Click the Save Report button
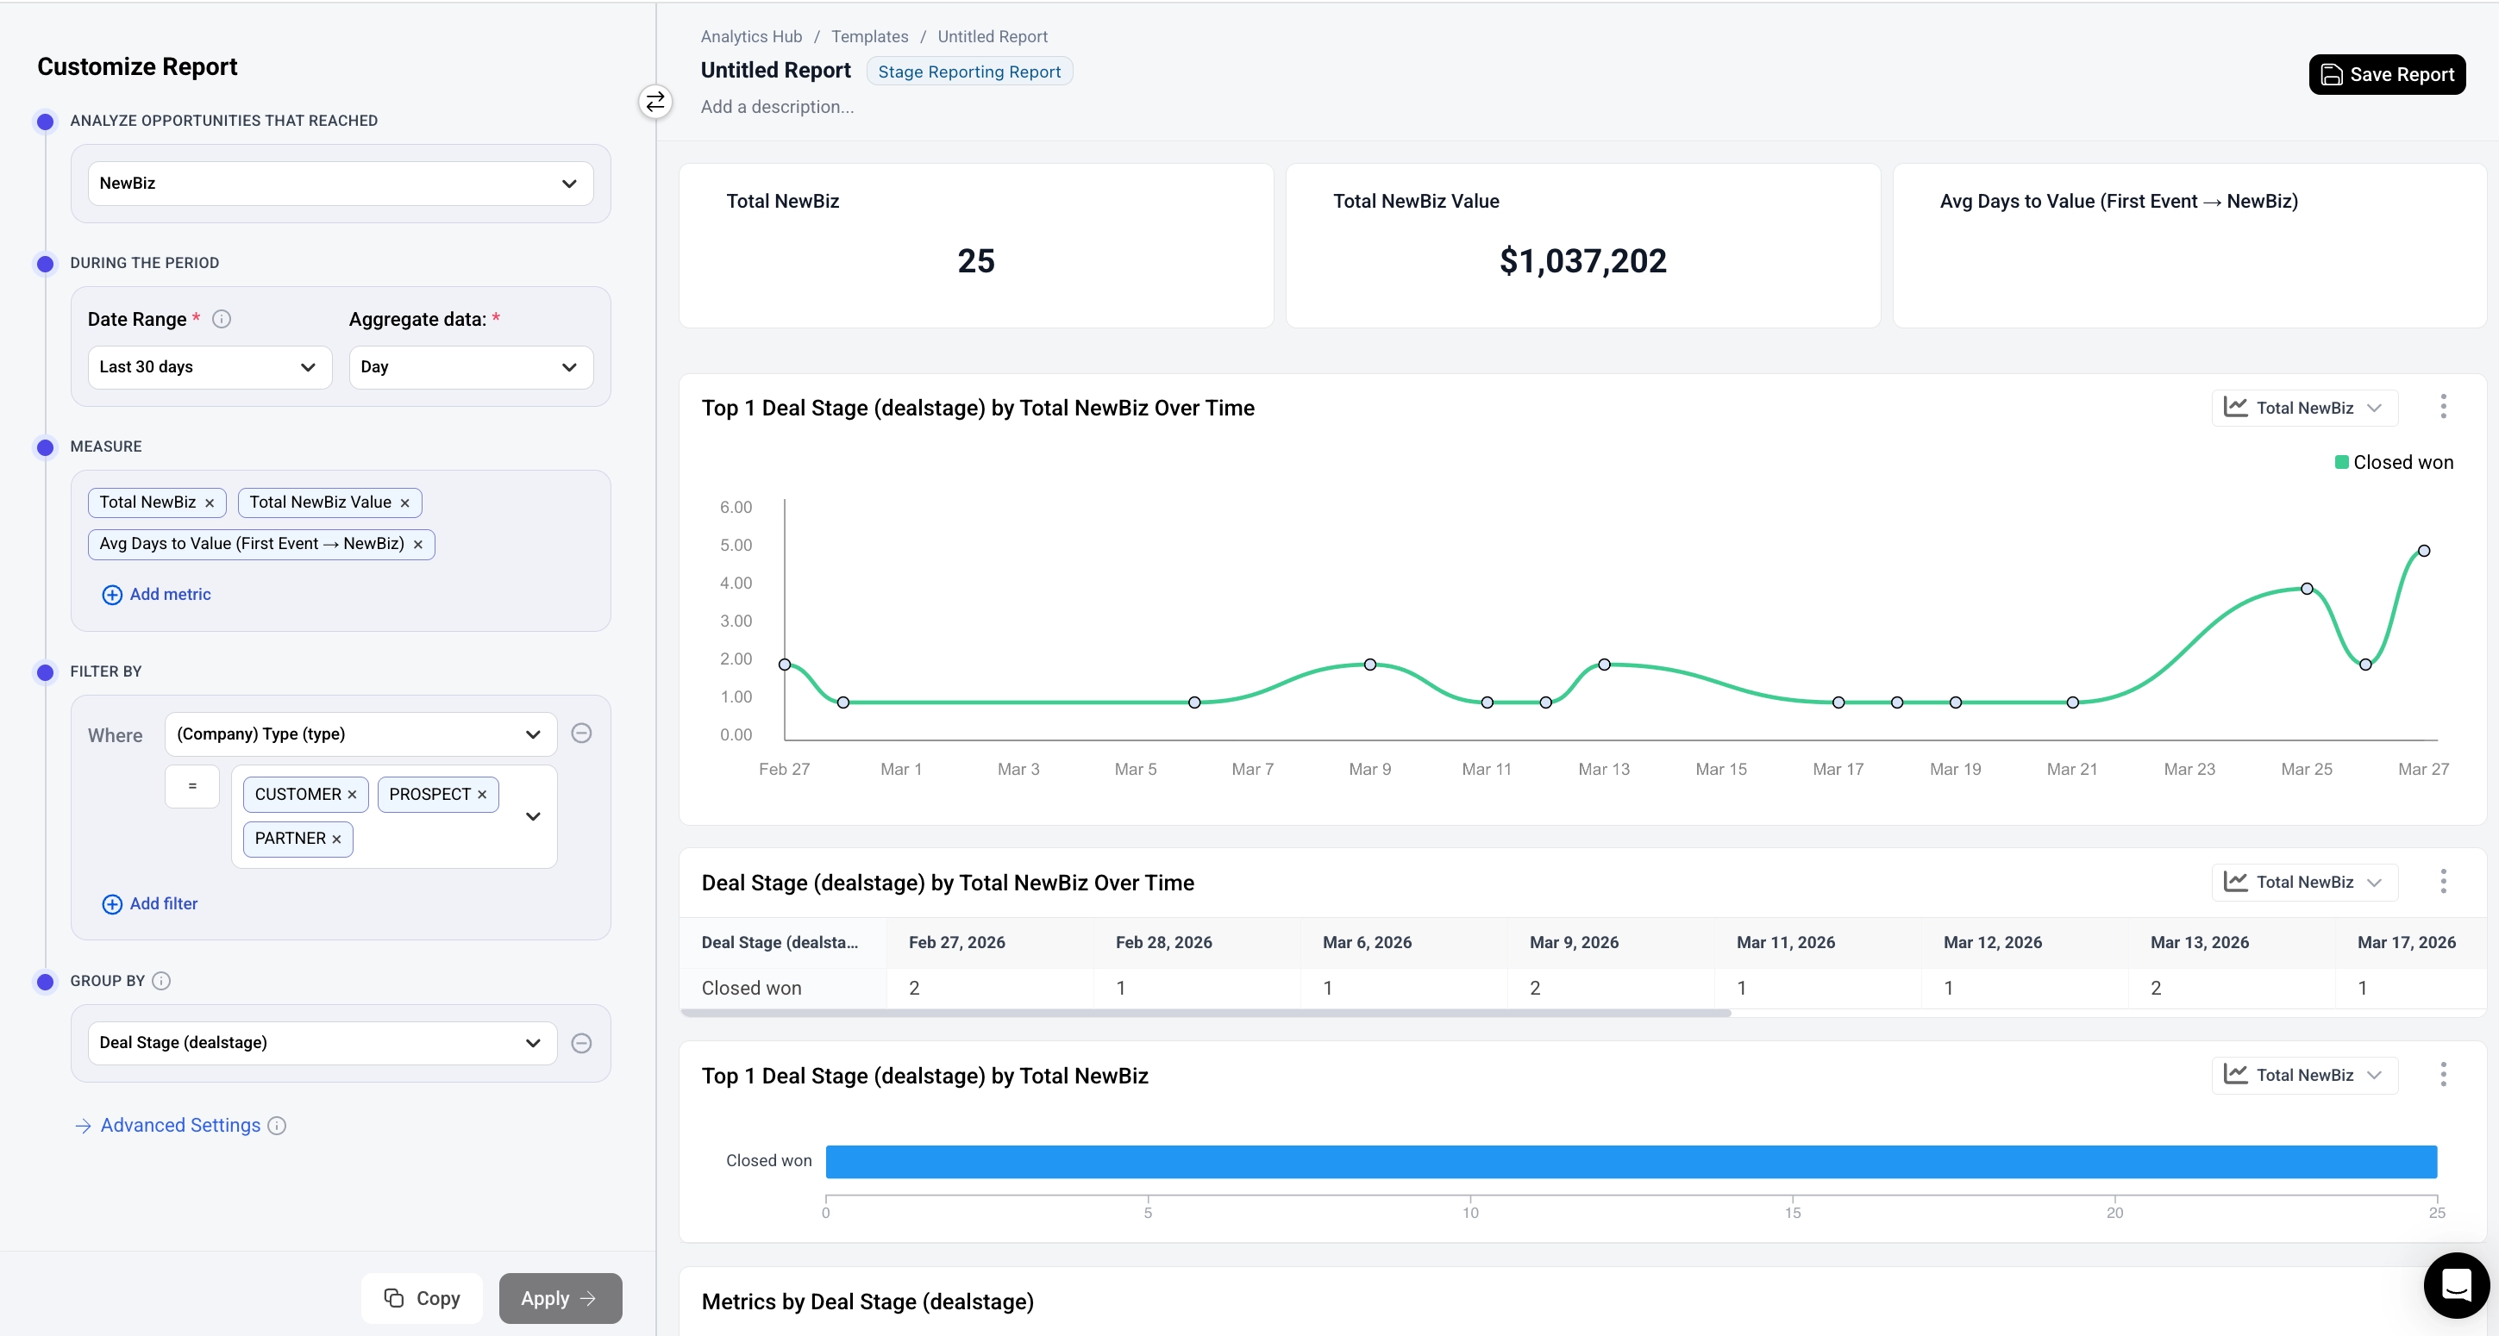The image size is (2499, 1336). tap(2387, 75)
